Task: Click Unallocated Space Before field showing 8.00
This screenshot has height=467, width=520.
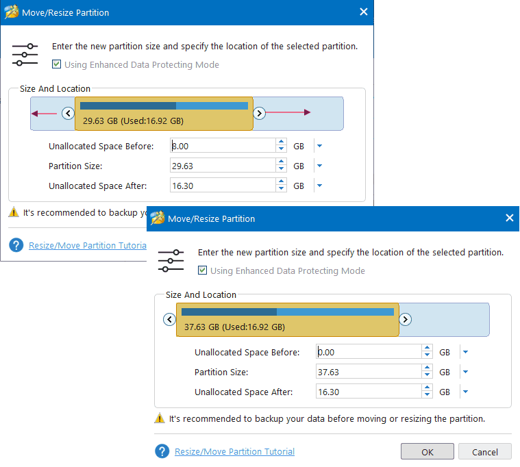Action: (223, 145)
